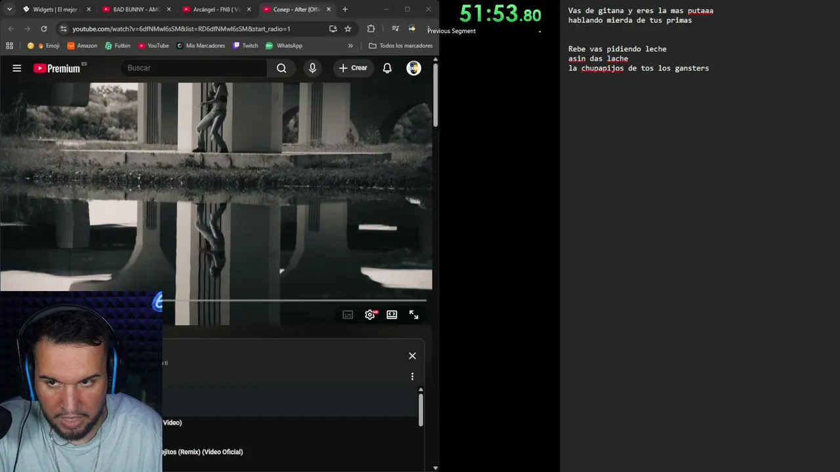Bookmark this page with the star
Image resolution: width=840 pixels, height=472 pixels.
(x=348, y=29)
